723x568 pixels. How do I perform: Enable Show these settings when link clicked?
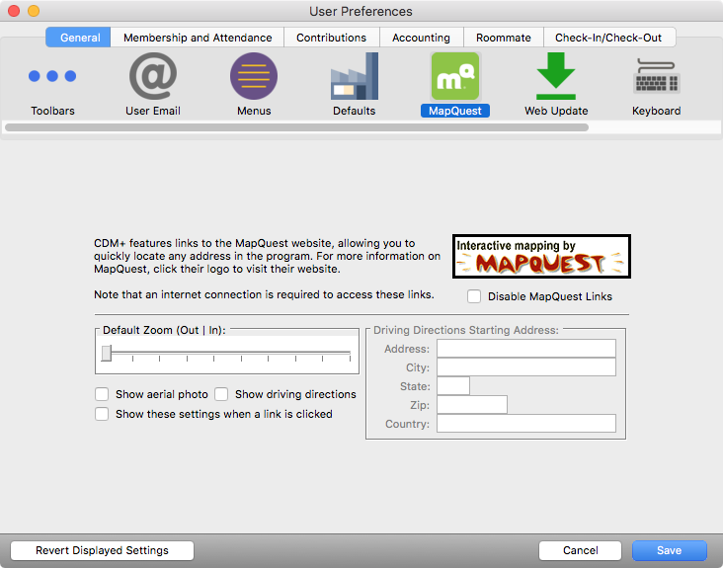coord(103,414)
